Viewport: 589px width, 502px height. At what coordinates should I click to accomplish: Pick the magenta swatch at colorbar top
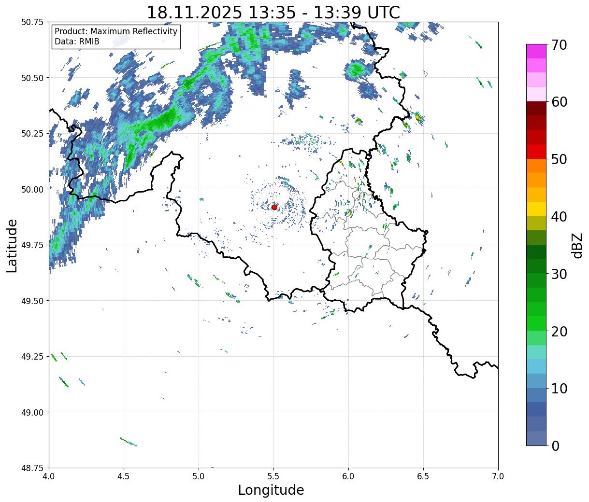coord(536,51)
